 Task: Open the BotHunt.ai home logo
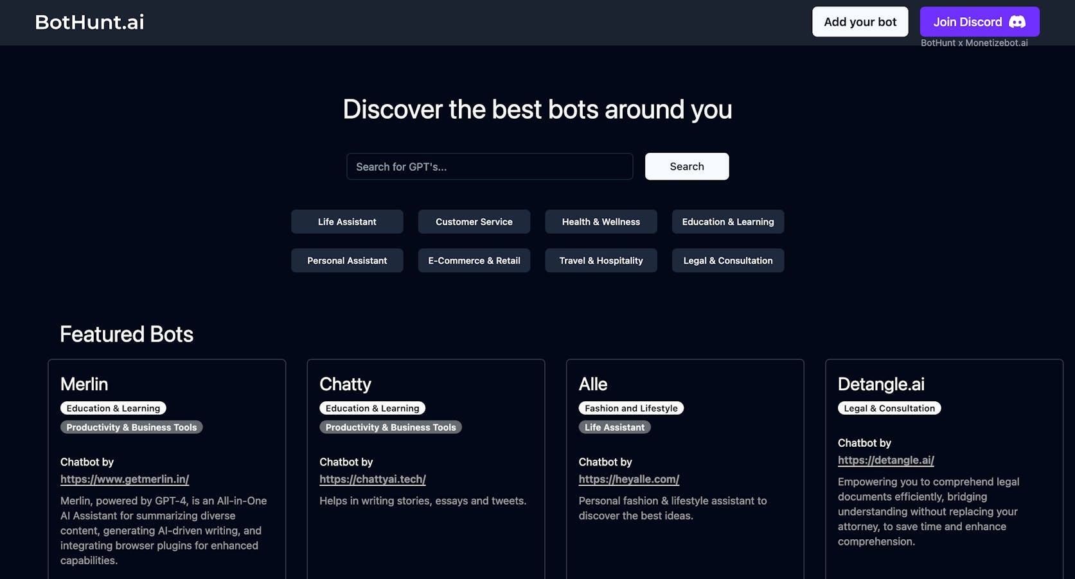[x=89, y=22]
